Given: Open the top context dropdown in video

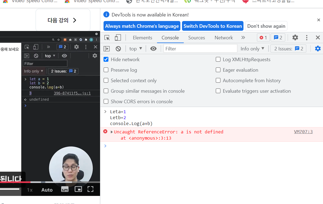Looking at the screenshot, I should pyautogui.click(x=50, y=56).
